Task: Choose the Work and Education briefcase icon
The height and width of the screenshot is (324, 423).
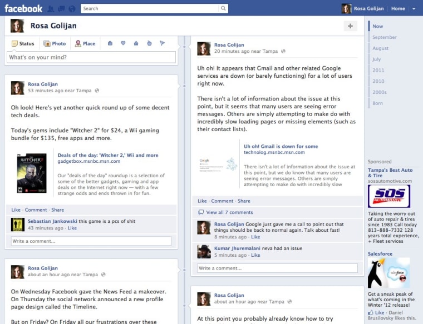Action: pyautogui.click(x=110, y=43)
